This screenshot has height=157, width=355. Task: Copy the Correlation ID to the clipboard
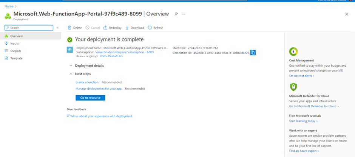click(x=253, y=53)
